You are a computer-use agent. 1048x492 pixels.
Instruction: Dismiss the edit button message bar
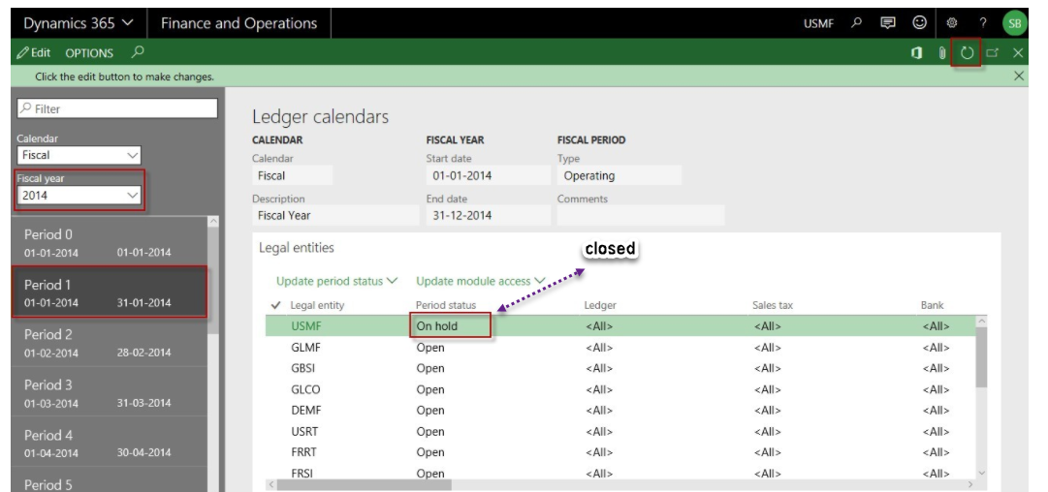[x=1019, y=77]
